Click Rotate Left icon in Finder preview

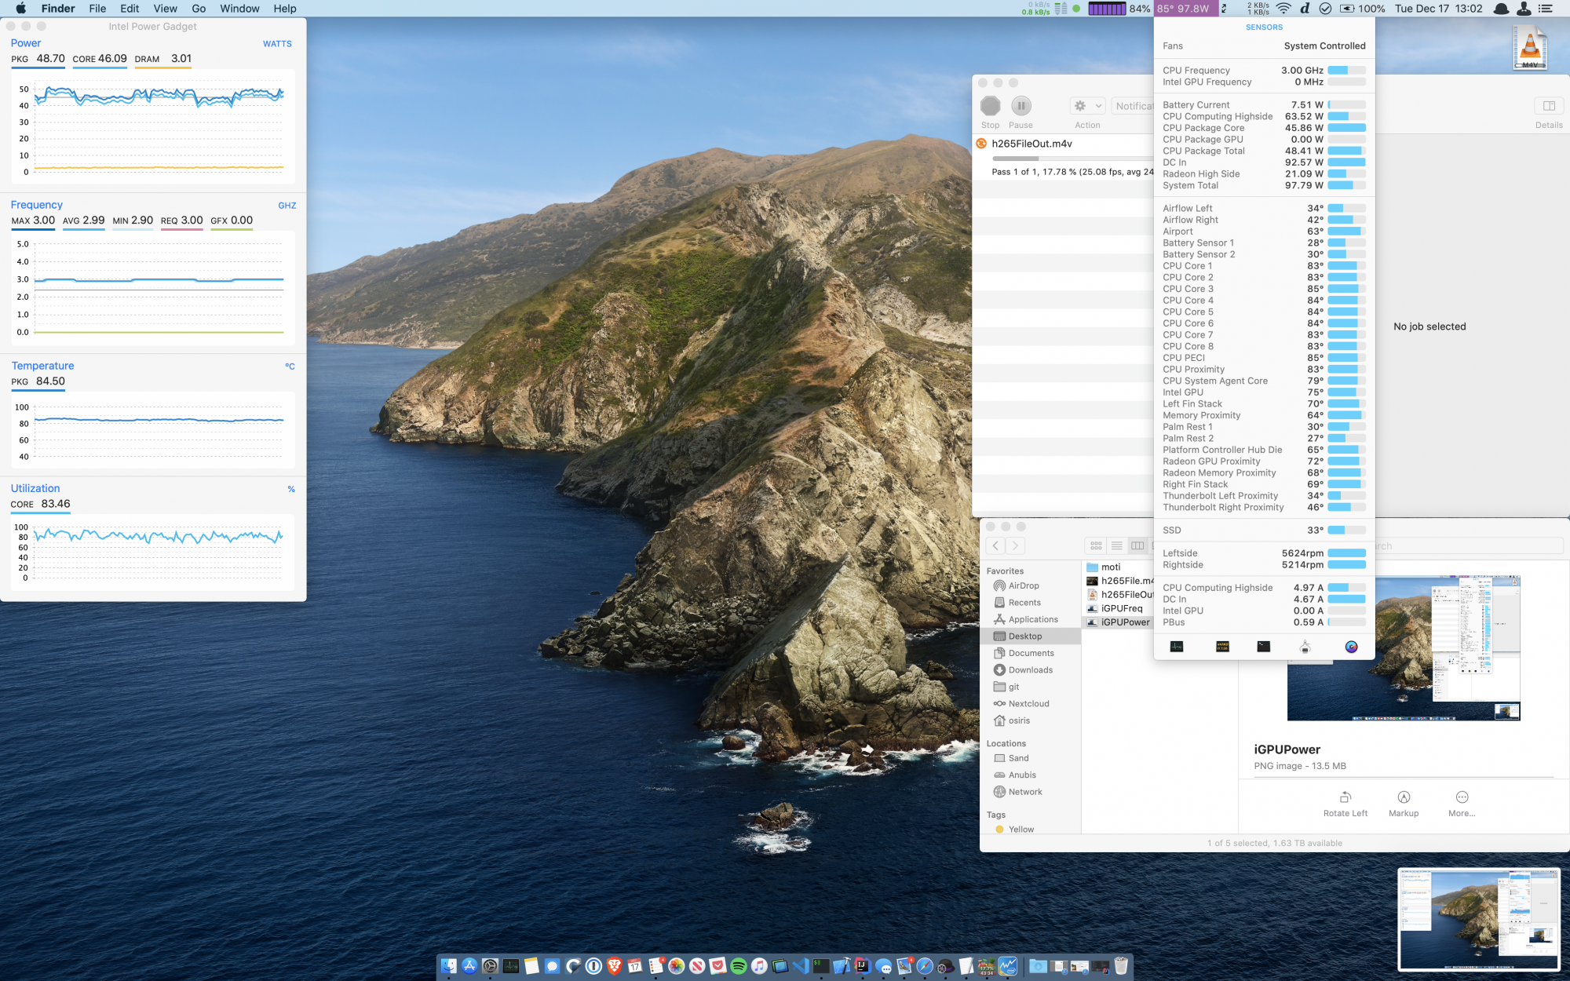(1345, 797)
